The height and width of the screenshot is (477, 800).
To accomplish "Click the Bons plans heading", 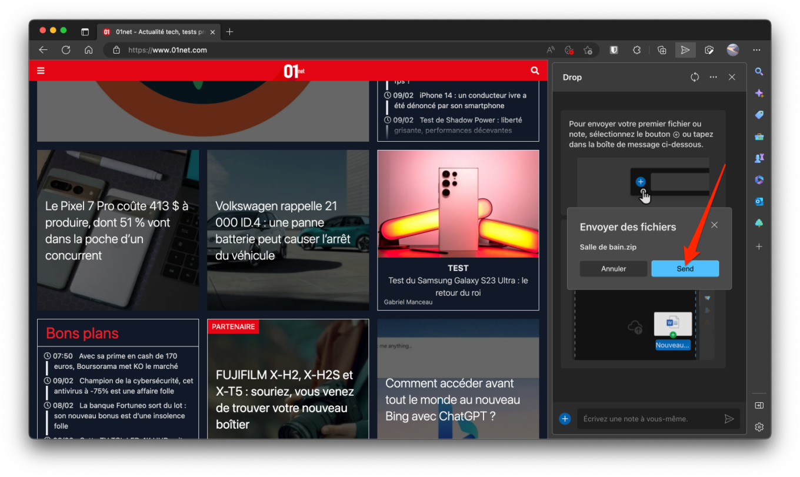I will [x=82, y=333].
